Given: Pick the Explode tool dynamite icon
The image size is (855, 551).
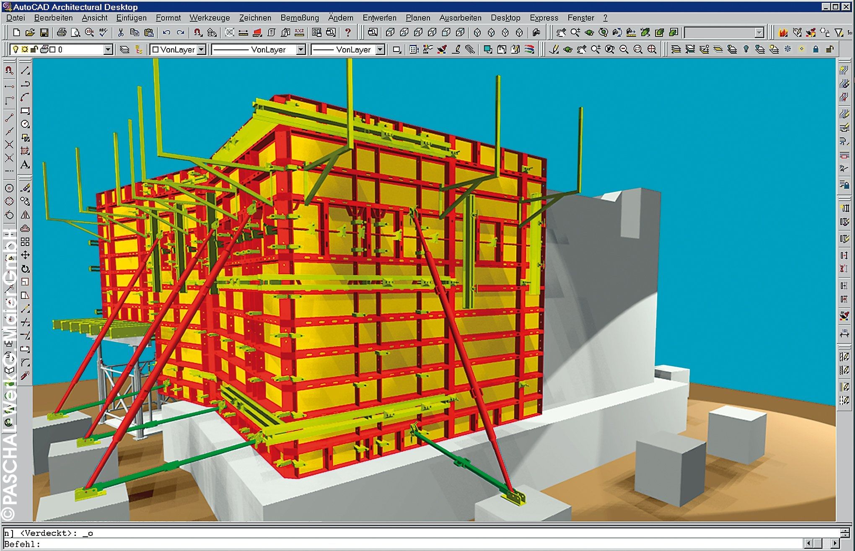Looking at the screenshot, I should [25, 375].
